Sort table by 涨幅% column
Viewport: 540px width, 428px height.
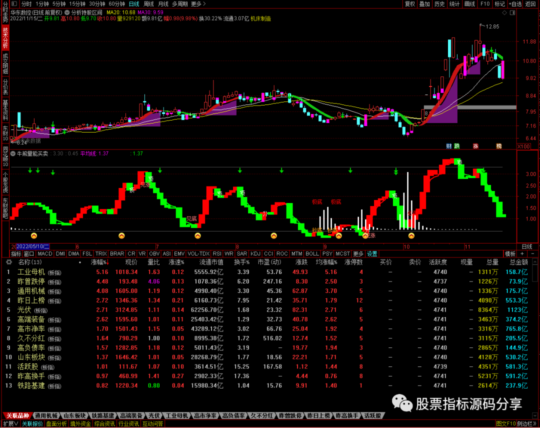(100, 262)
